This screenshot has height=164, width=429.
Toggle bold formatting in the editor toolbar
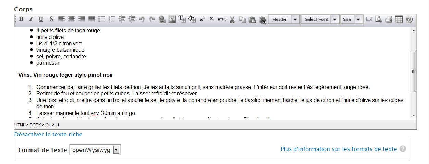(21, 19)
